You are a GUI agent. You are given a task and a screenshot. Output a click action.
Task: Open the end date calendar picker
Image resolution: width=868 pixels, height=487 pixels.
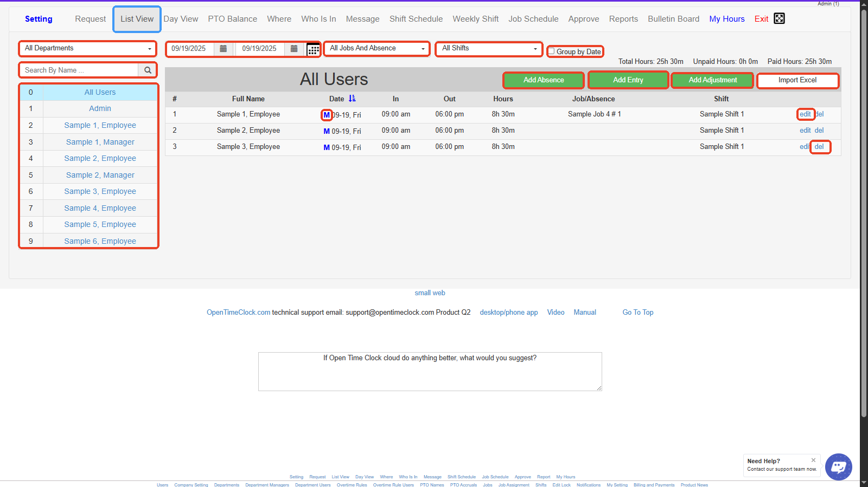point(293,49)
